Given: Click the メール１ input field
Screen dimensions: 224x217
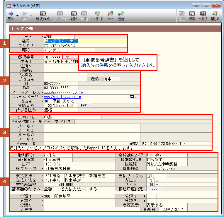Looking at the screenshot, I should (92, 126).
